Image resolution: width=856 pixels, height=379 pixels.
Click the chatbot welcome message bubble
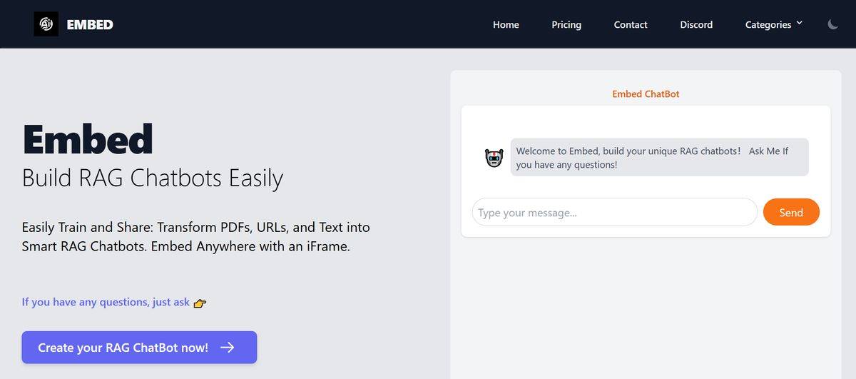pyautogui.click(x=659, y=158)
